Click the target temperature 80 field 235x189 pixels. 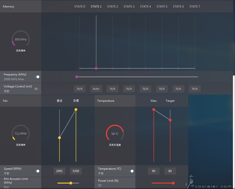170,171
